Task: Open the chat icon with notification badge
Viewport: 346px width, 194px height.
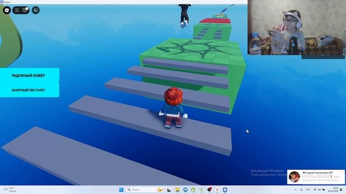Action: pos(25,10)
